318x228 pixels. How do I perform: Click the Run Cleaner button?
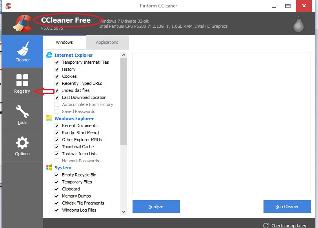point(287,206)
